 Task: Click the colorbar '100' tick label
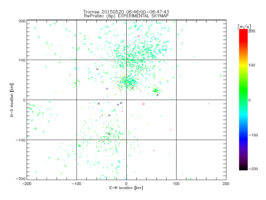coord(252,65)
